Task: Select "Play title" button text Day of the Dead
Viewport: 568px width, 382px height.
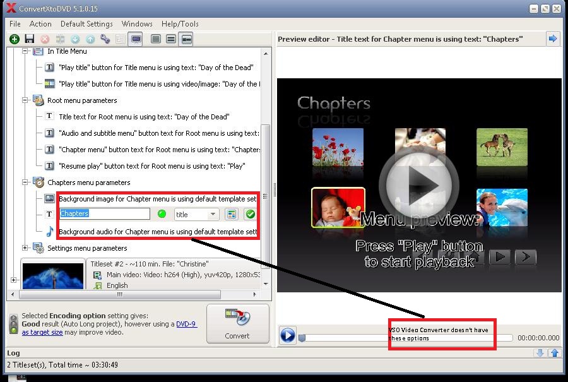Action: point(156,68)
